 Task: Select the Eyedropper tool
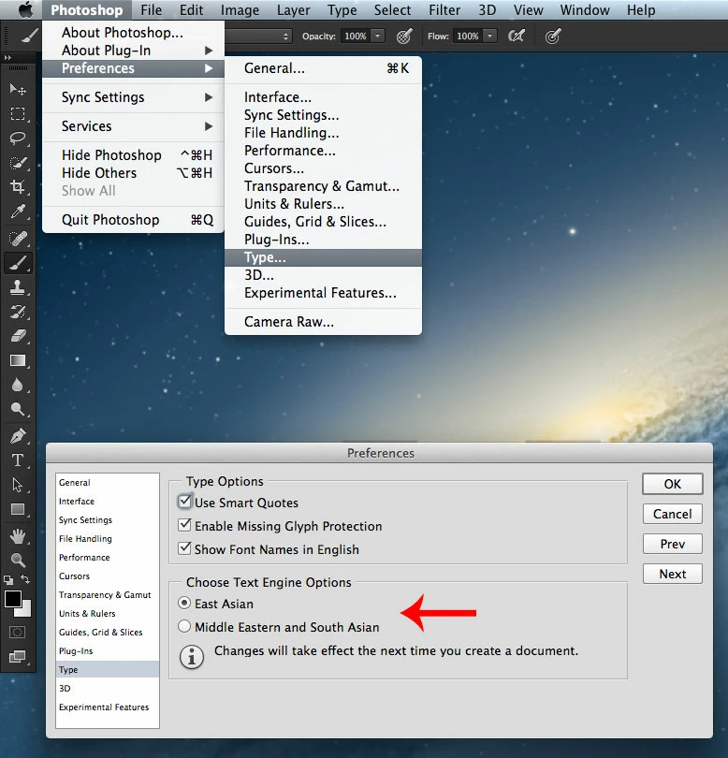point(18,211)
